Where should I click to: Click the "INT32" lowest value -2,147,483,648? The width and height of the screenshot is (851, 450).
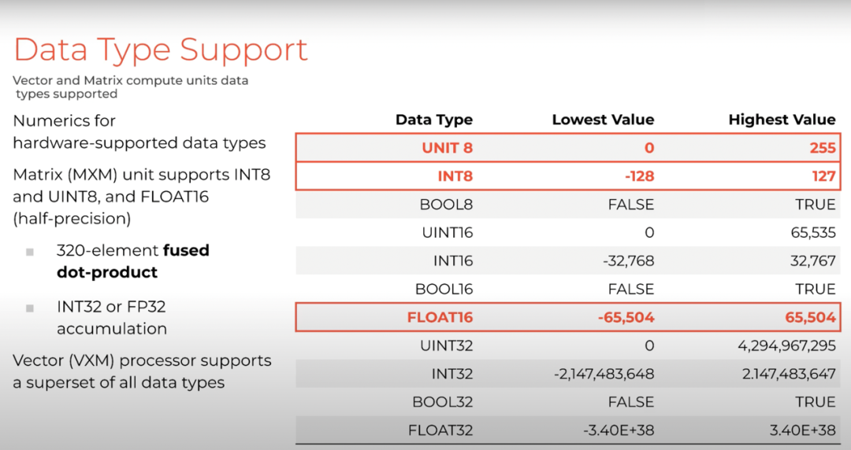pos(604,374)
